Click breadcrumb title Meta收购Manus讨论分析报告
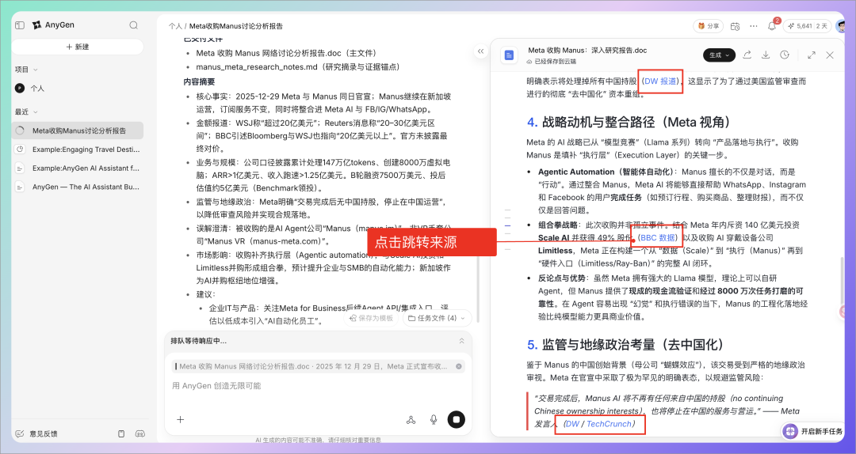The width and height of the screenshot is (856, 454). (x=236, y=26)
